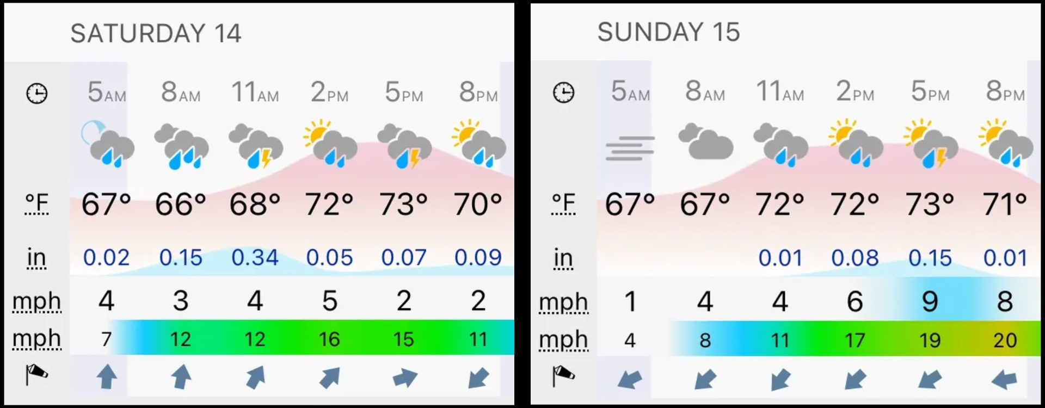Select Saturday 11AM thunderstorm weather icon
The width and height of the screenshot is (1045, 408).
tap(256, 146)
